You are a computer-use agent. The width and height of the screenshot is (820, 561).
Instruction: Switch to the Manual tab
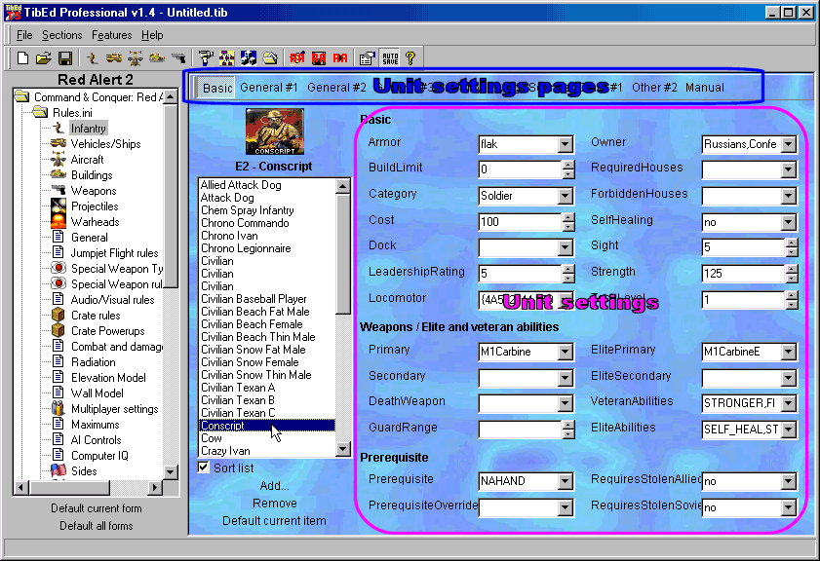tap(704, 88)
